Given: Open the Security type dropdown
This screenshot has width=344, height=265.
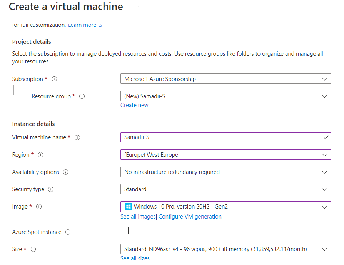Looking at the screenshot, I should 225,189.
